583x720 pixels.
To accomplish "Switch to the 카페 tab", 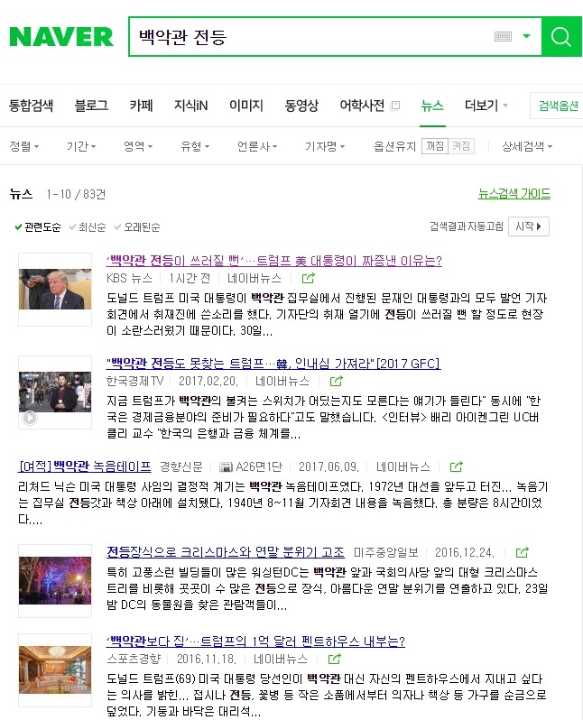I will point(141,106).
